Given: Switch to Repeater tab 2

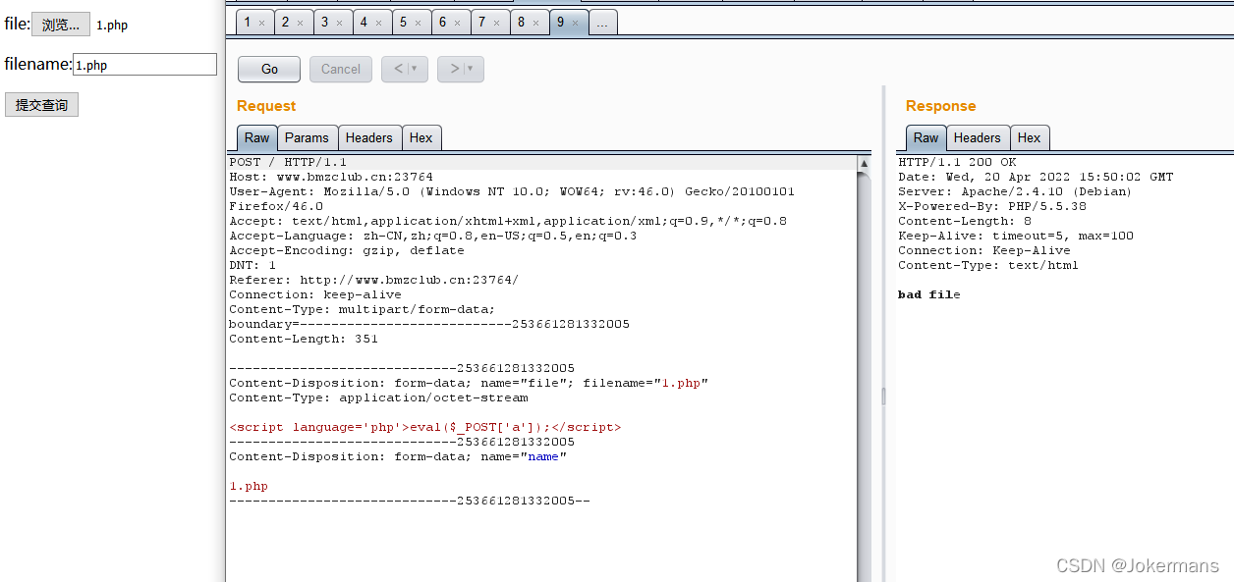Looking at the screenshot, I should pyautogui.click(x=286, y=22).
